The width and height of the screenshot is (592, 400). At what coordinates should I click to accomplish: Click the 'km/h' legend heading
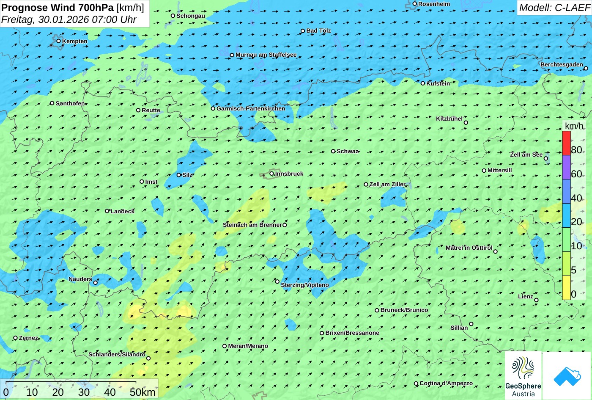tap(574, 126)
